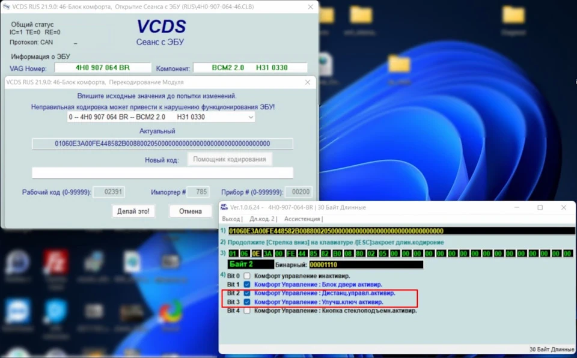Click the Импортер # field
577x358 pixels.
[x=198, y=192]
